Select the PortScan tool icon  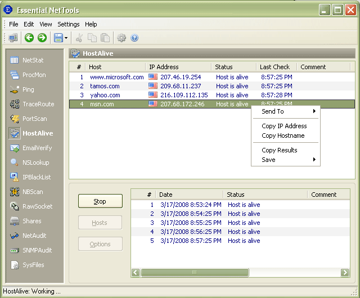point(15,119)
